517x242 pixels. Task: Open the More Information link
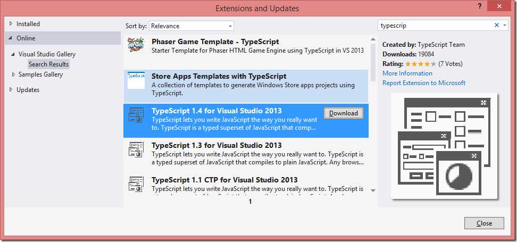pyautogui.click(x=407, y=73)
